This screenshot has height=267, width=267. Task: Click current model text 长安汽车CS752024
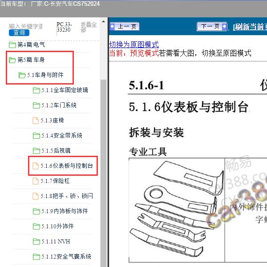click(x=75, y=4)
